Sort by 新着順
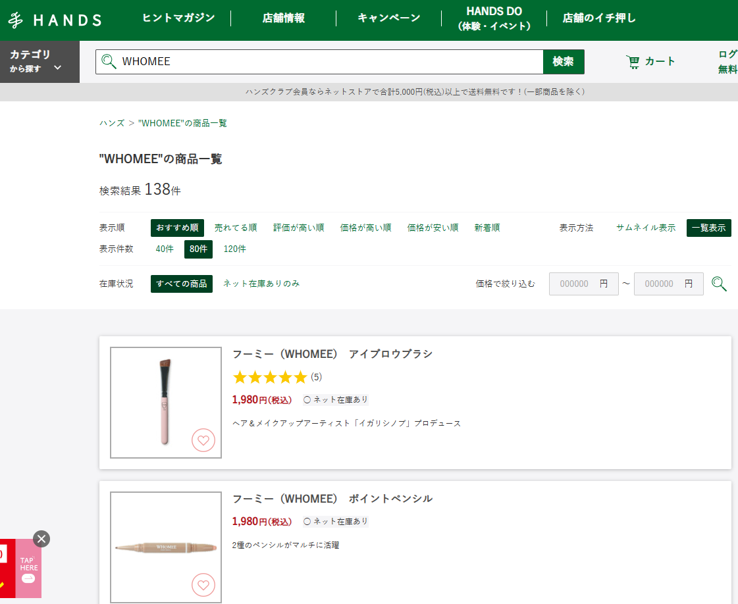The width and height of the screenshot is (738, 604). pos(487,228)
